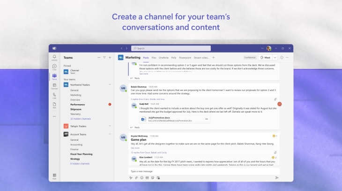Select the Tailspin Traders team
Image resolution: width=342 pixels, height=191 pixels.
coord(78,126)
